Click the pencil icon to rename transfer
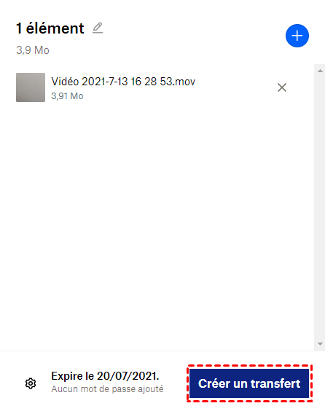Screen dimensions: 325x414 click(x=98, y=28)
